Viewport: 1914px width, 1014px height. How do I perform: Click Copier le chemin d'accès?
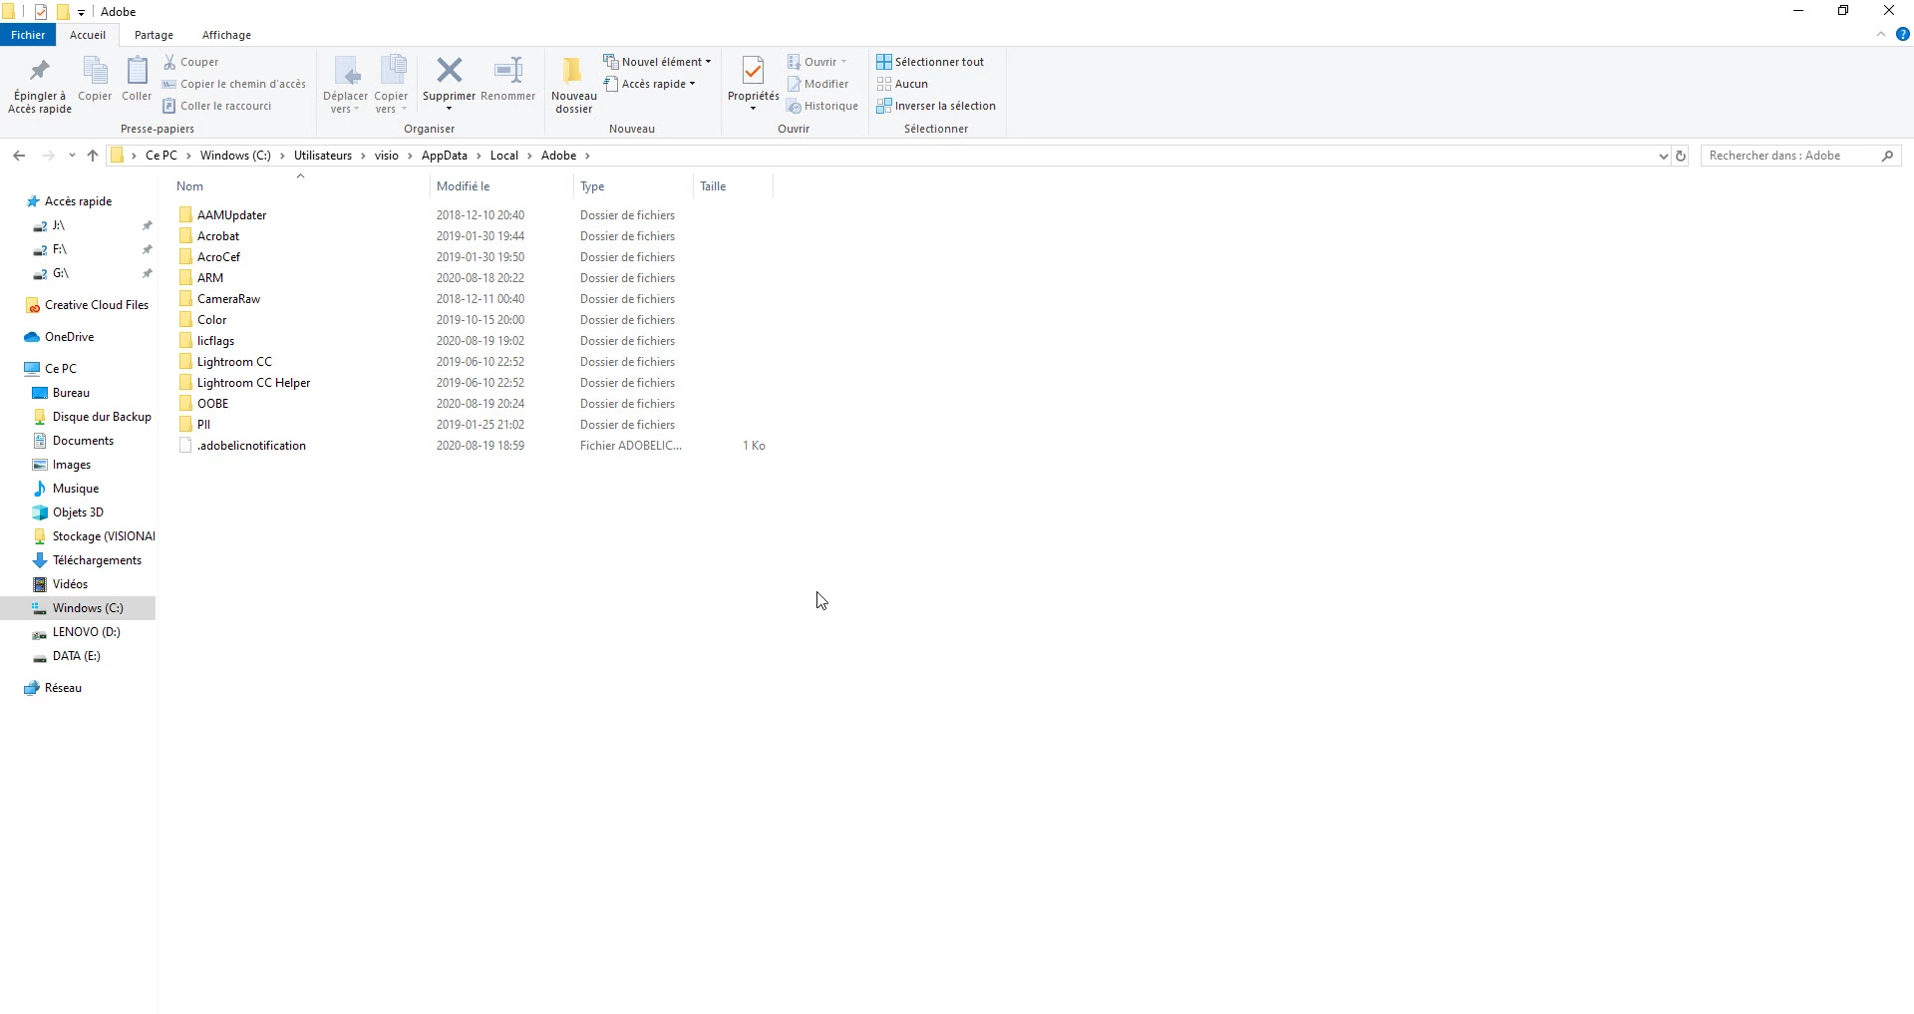(234, 84)
